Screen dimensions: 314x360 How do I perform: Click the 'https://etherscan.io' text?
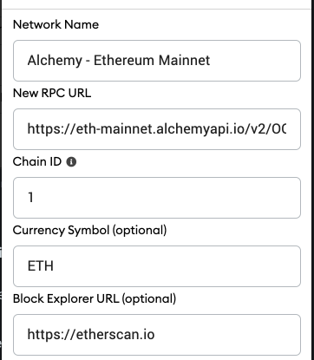(x=91, y=335)
